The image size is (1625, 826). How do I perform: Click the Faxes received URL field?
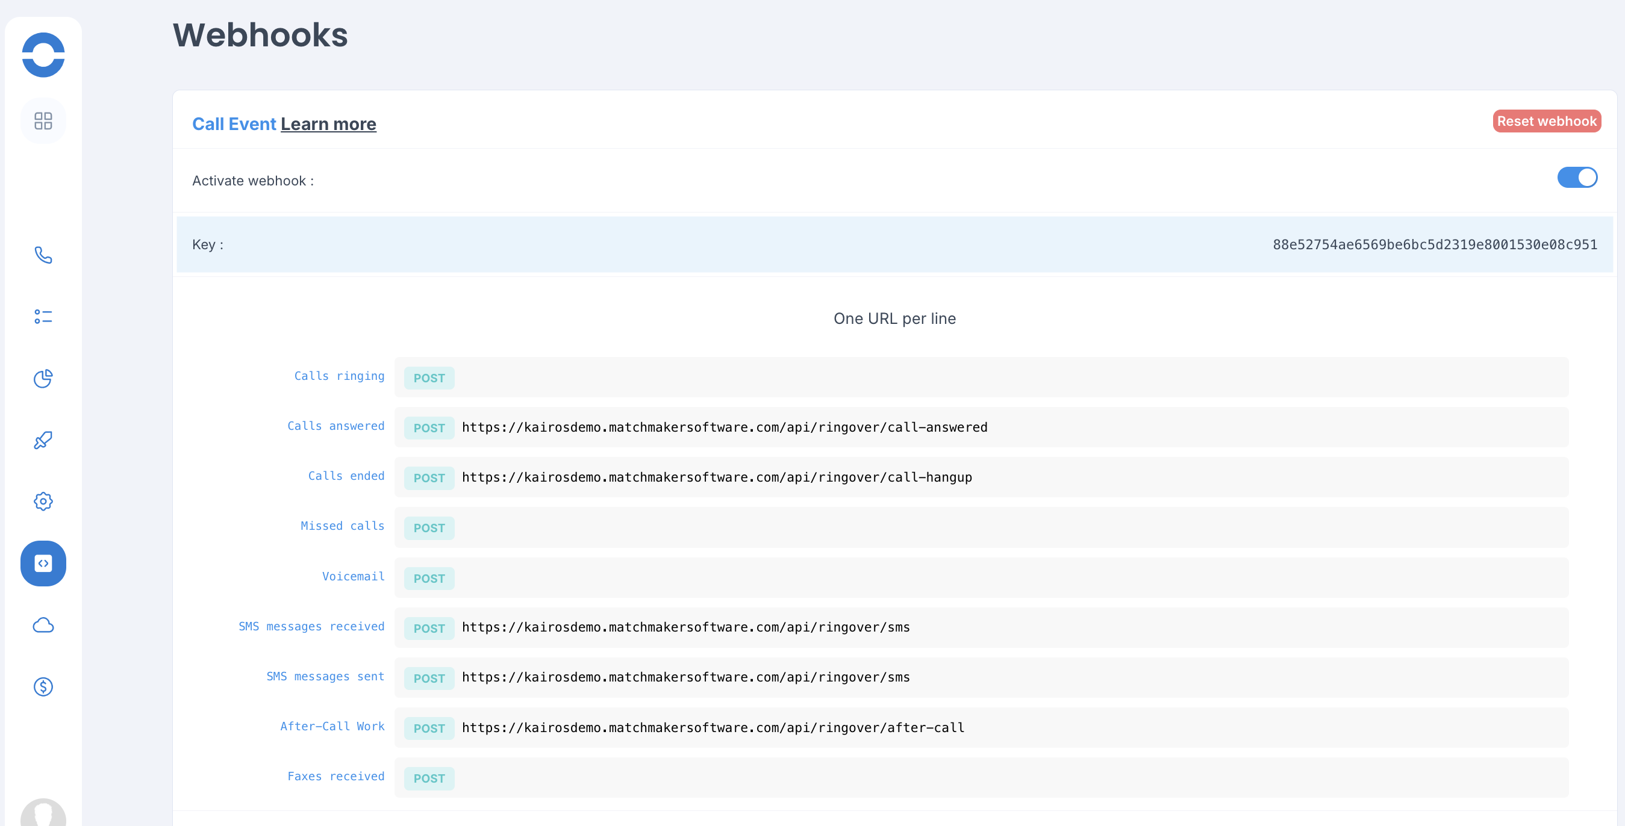click(981, 777)
